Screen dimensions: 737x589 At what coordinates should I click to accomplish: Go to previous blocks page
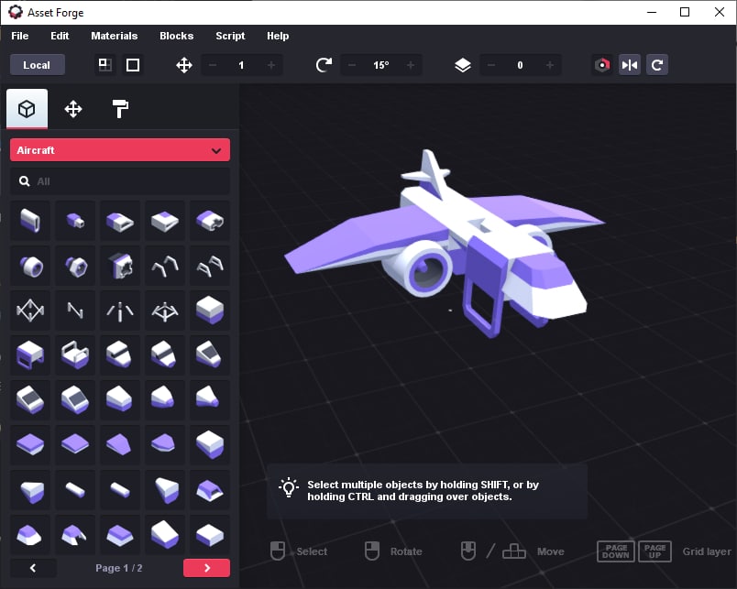click(33, 568)
